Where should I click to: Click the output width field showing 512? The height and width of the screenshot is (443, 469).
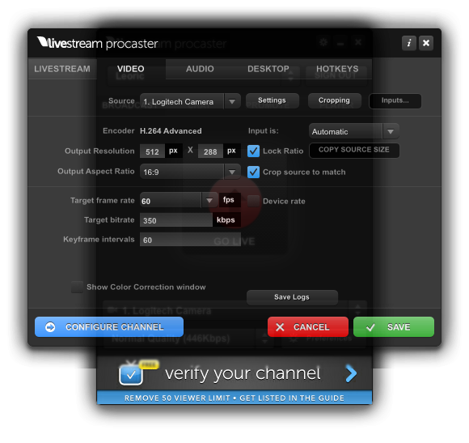pyautogui.click(x=152, y=151)
